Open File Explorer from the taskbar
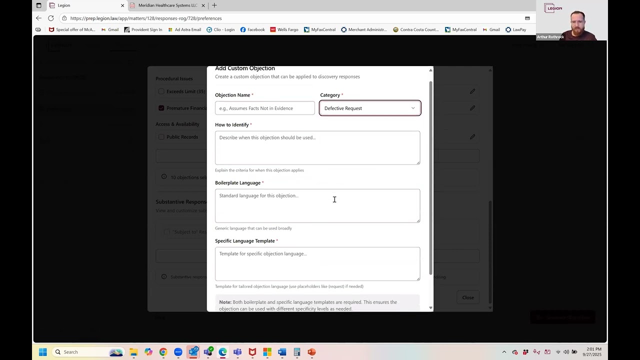 [x=133, y=352]
